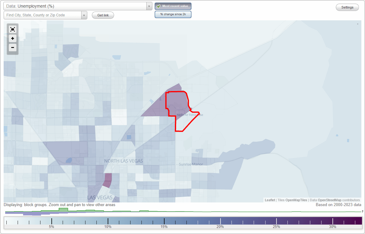Zoom out on the map
This screenshot has height=234, width=365.
[12, 48]
